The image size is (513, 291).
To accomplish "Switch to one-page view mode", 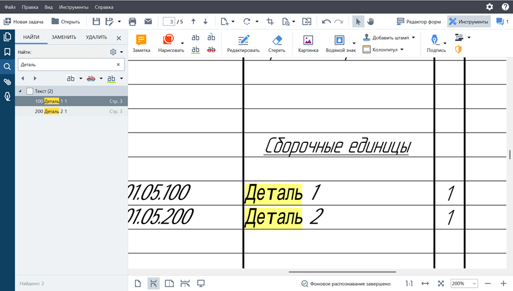I will pos(138,284).
